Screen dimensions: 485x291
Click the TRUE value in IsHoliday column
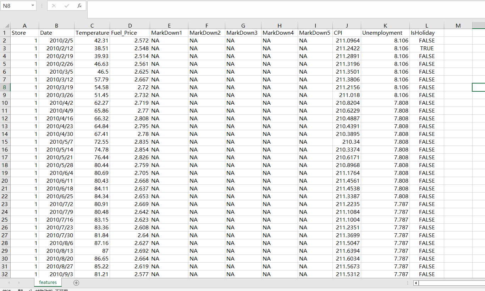click(427, 48)
